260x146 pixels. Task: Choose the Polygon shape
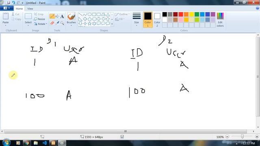[103, 15]
